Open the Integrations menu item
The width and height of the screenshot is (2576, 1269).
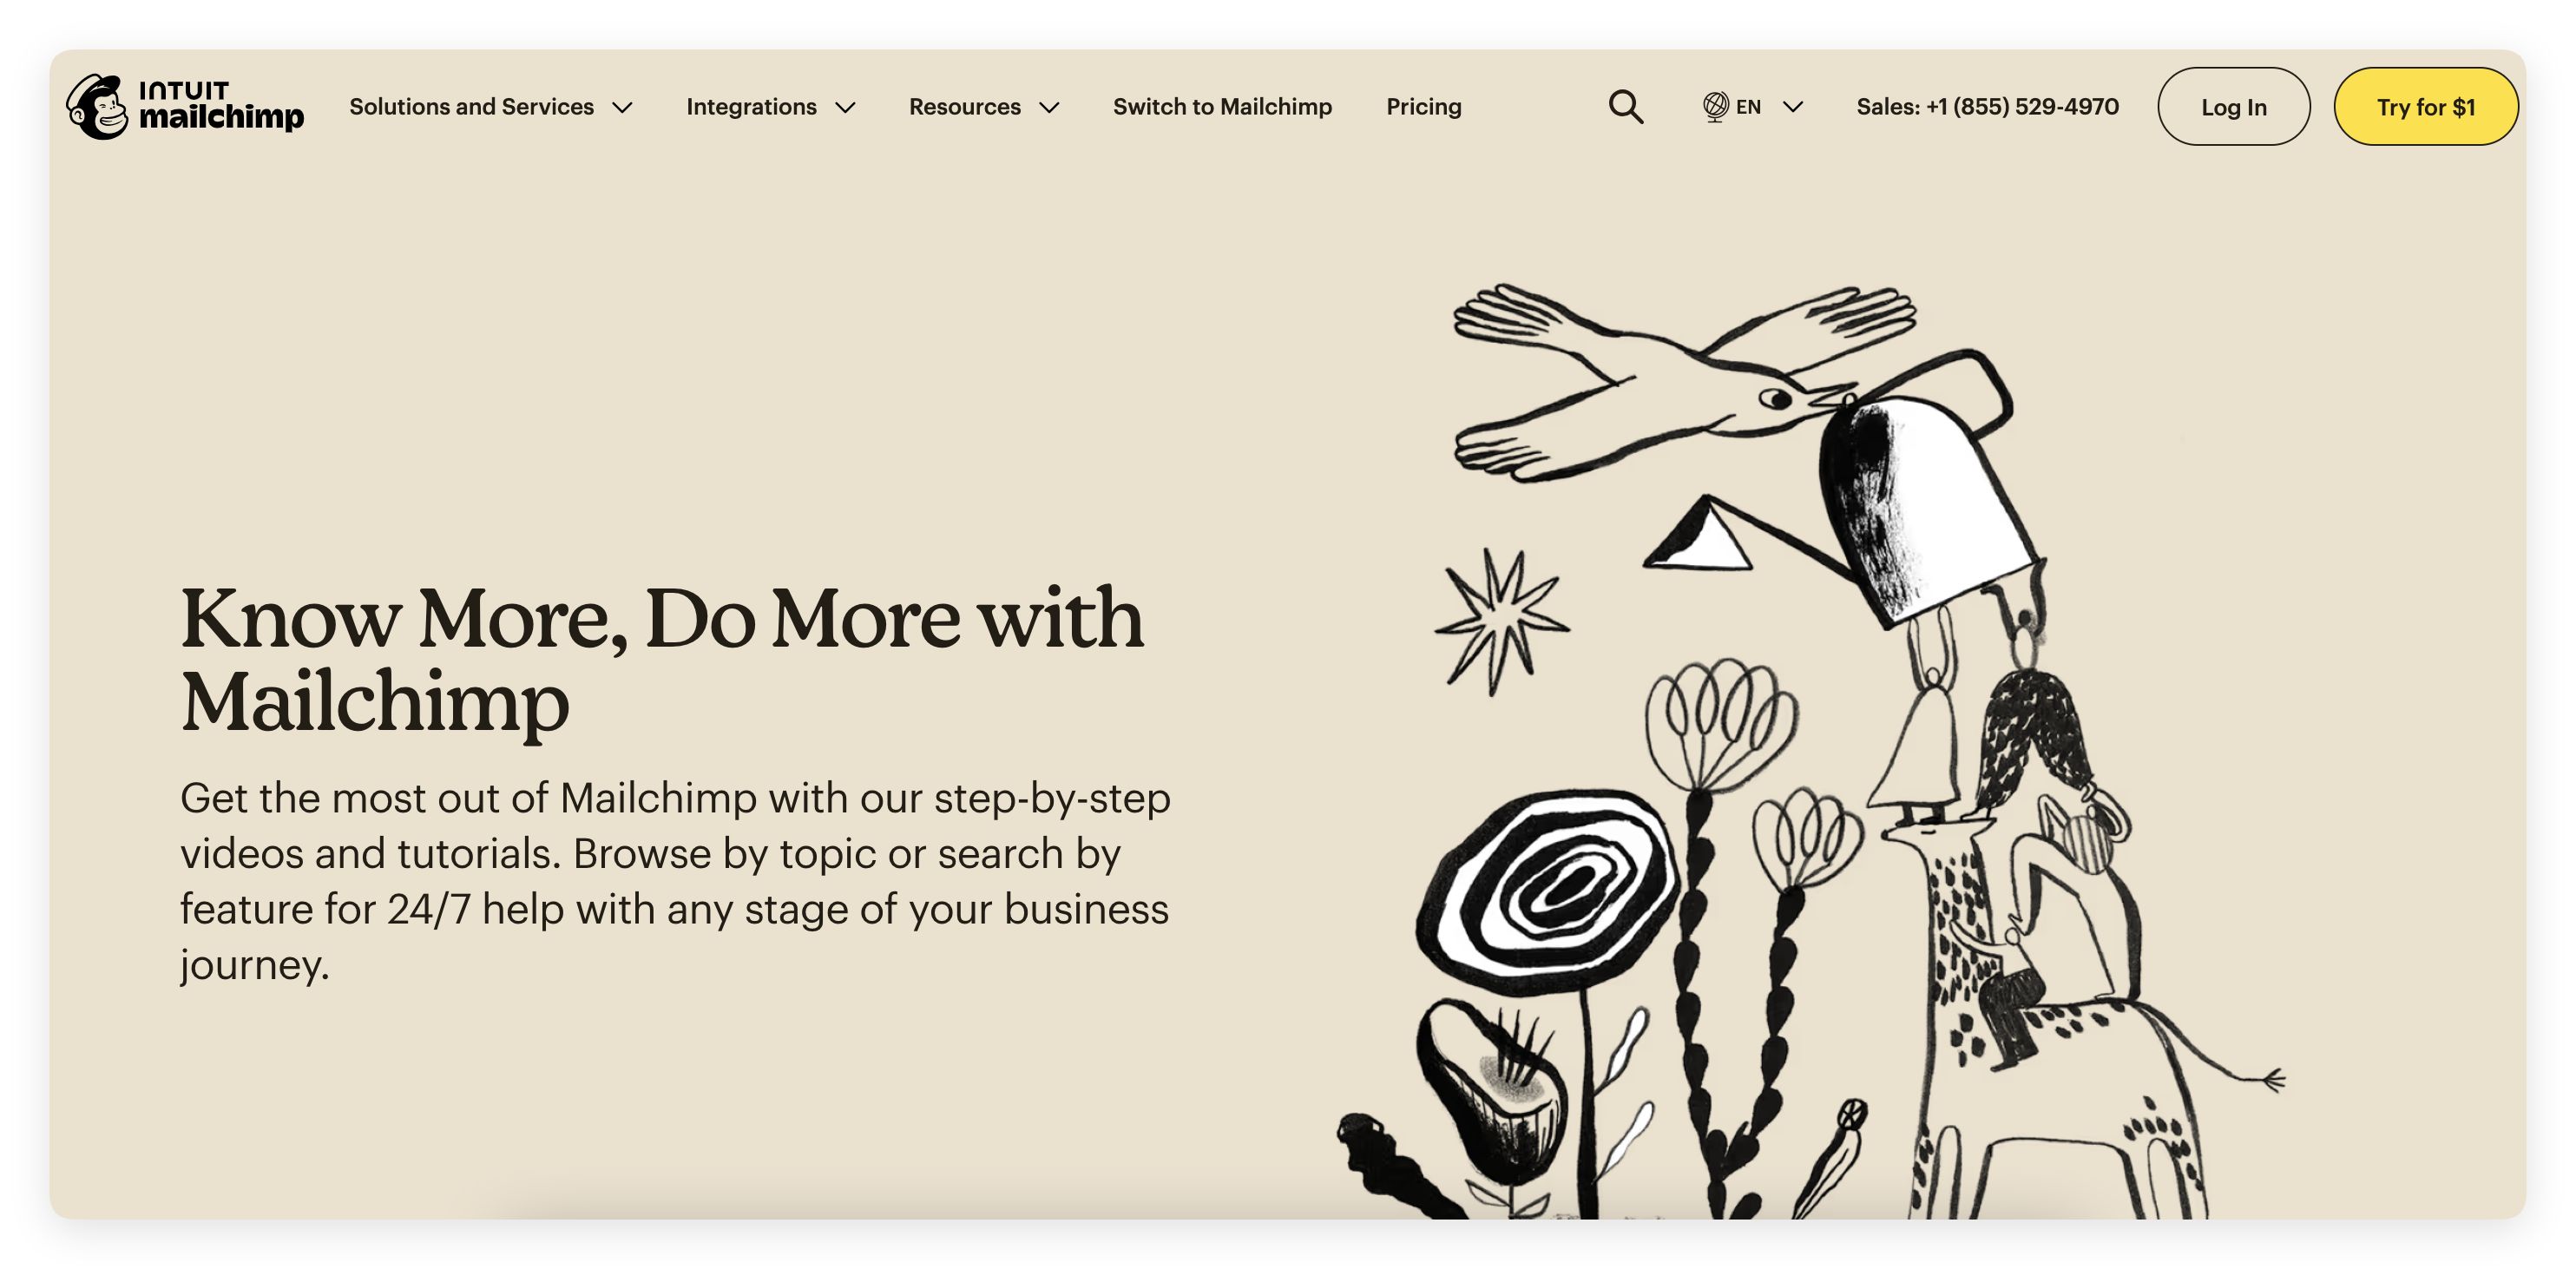tap(751, 106)
